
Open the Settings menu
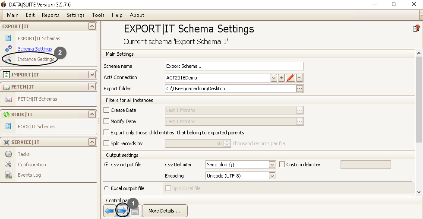point(76,15)
